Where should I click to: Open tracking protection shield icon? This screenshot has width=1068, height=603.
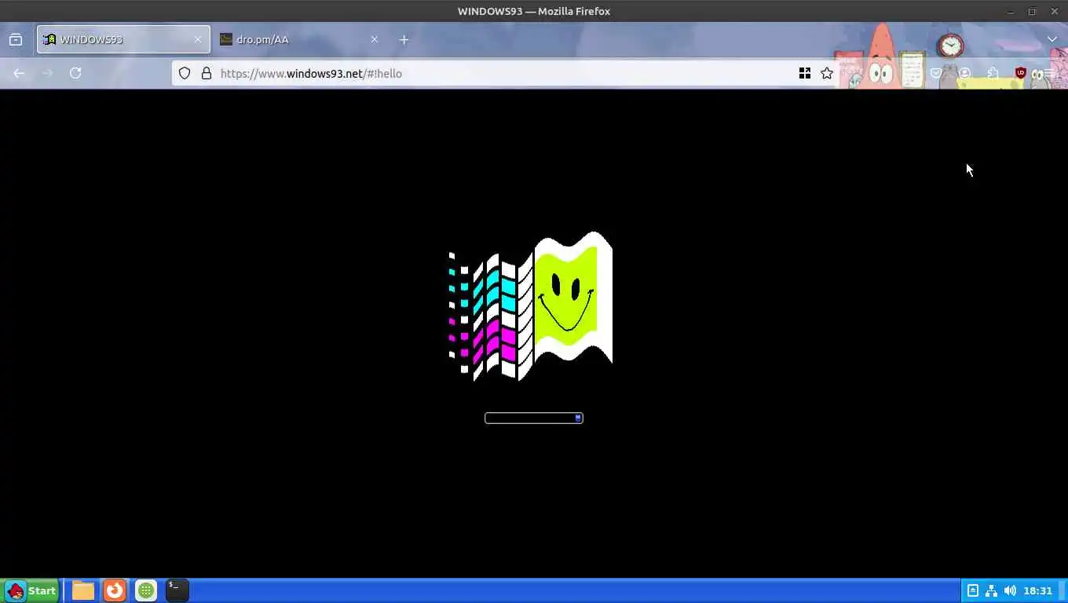tap(185, 73)
